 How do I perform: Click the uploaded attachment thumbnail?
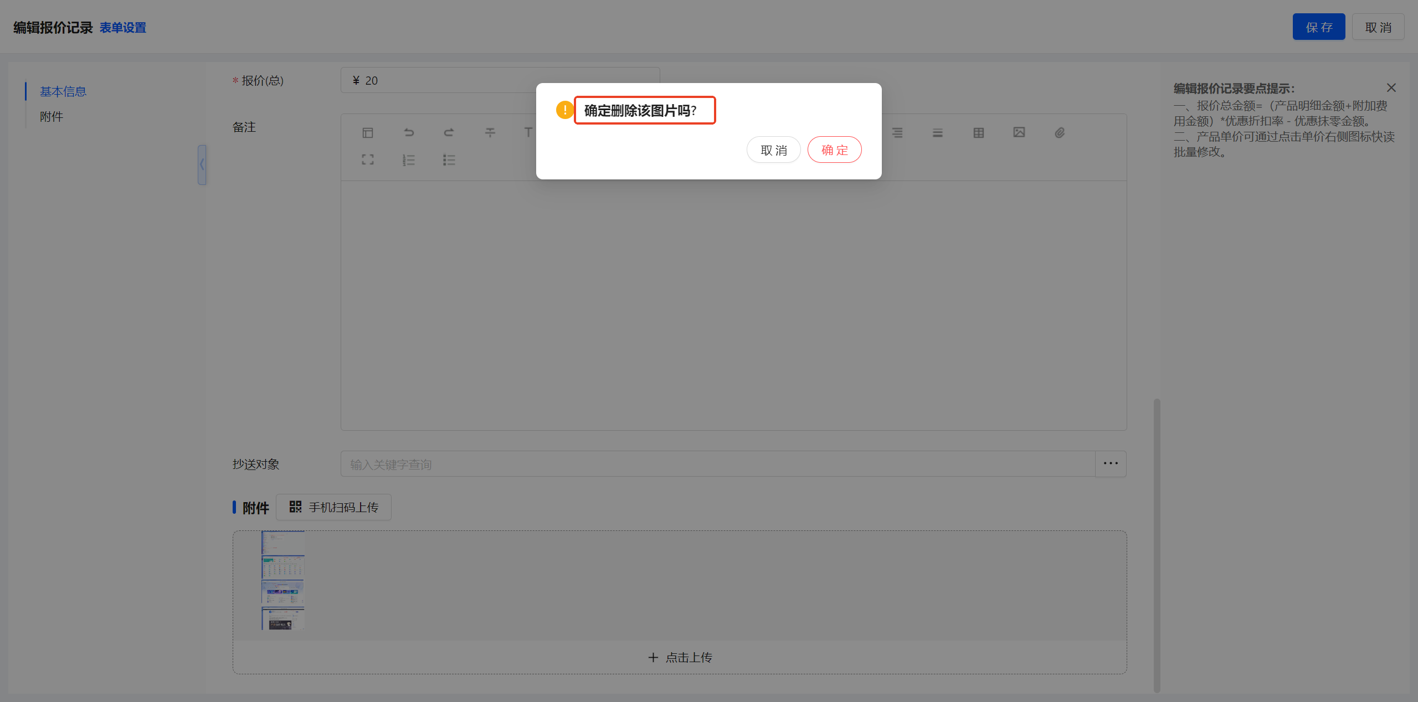point(282,580)
